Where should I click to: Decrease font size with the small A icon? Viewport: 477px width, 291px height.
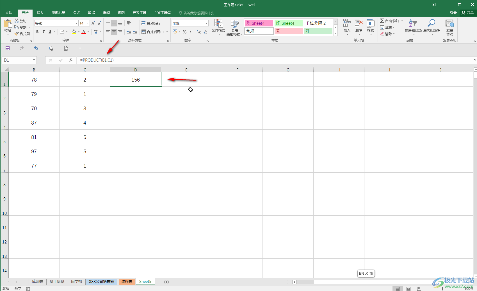coord(99,23)
